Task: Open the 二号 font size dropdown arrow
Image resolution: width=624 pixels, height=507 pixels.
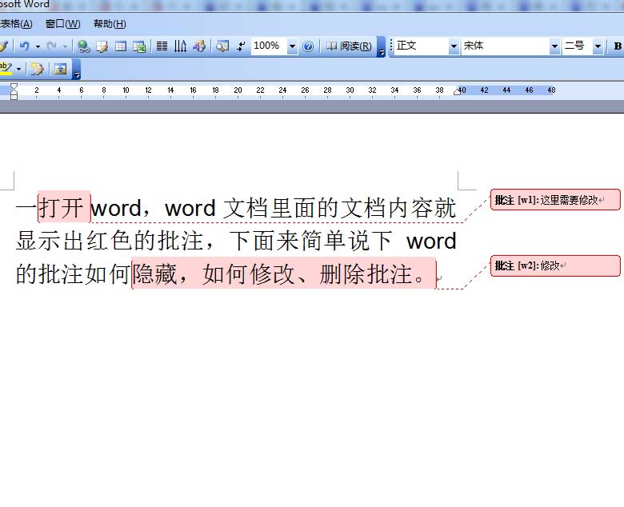Action: 598,46
